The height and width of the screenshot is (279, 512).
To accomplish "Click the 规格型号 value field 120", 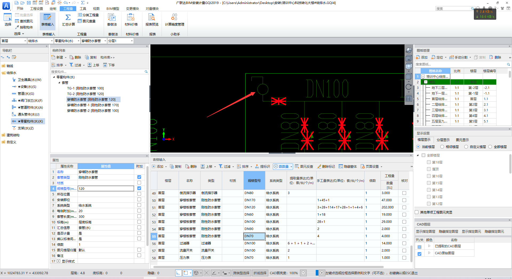I will (x=106, y=188).
